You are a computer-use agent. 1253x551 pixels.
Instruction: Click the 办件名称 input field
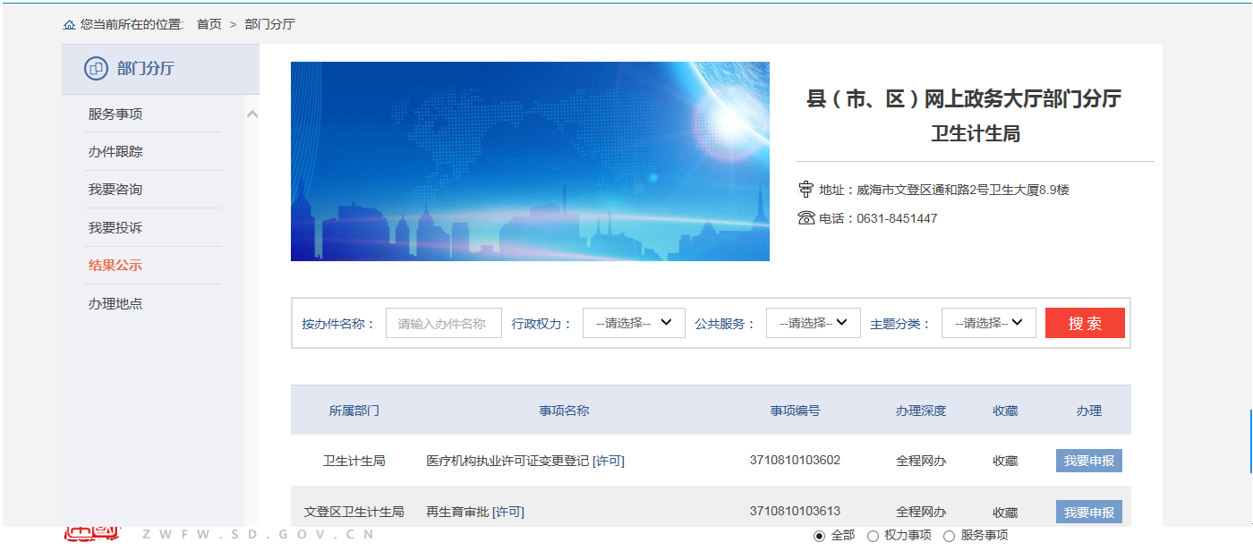click(443, 323)
